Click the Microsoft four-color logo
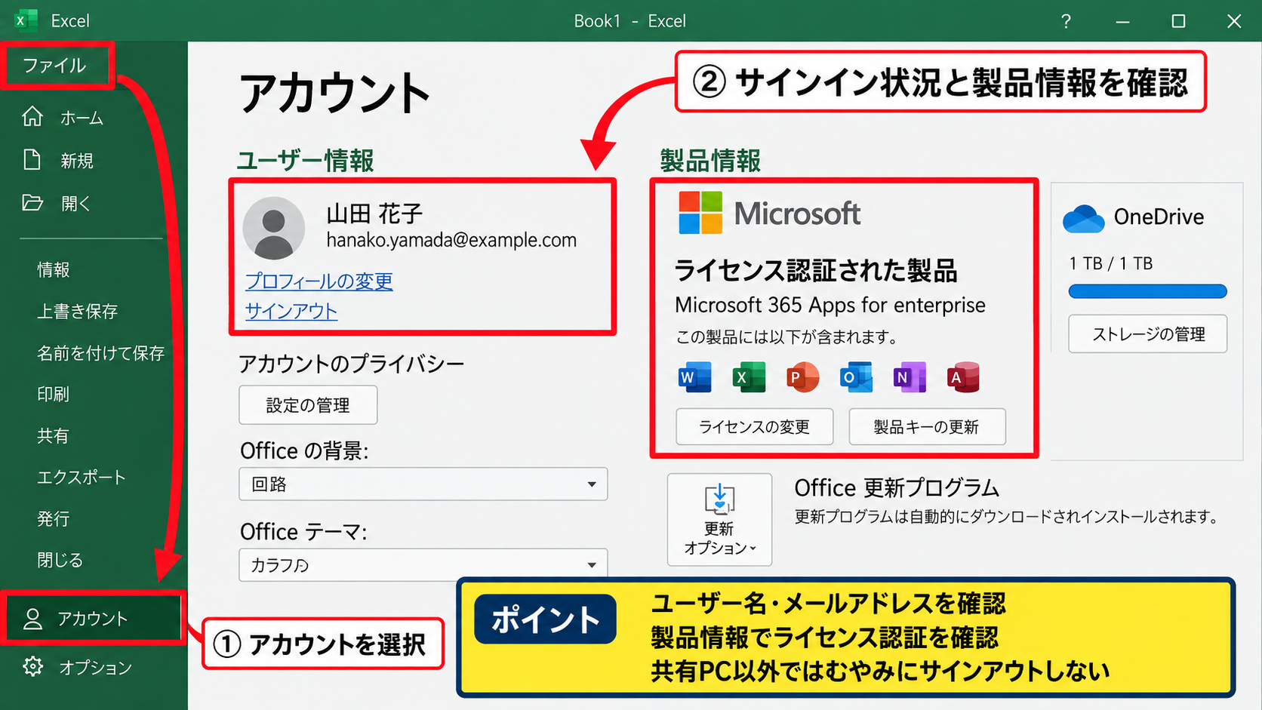The width and height of the screenshot is (1262, 710). click(x=700, y=213)
